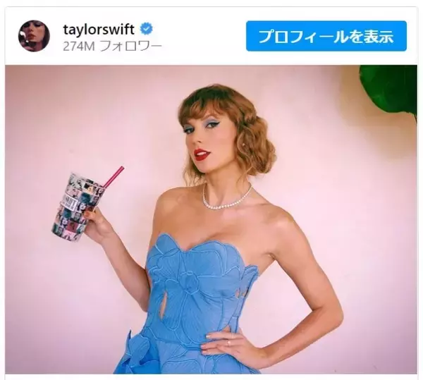This screenshot has height=380, width=423.
Task: Open the taylorswift profile avatar picture
Action: point(34,35)
